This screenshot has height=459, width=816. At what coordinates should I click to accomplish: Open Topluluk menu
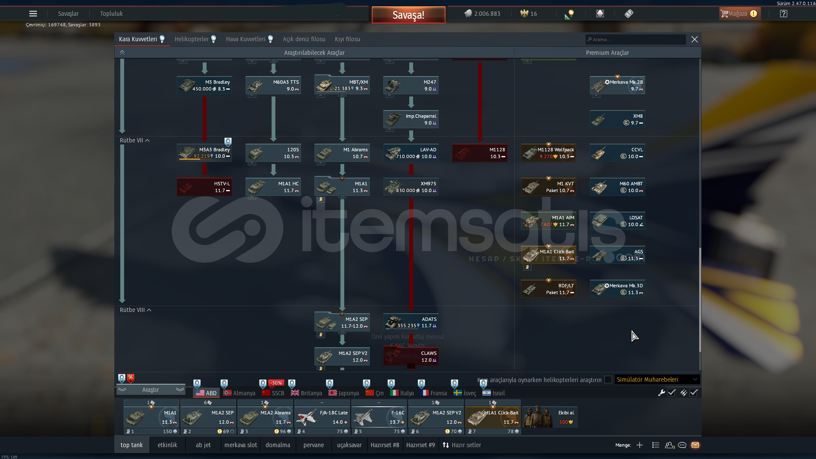tap(111, 14)
